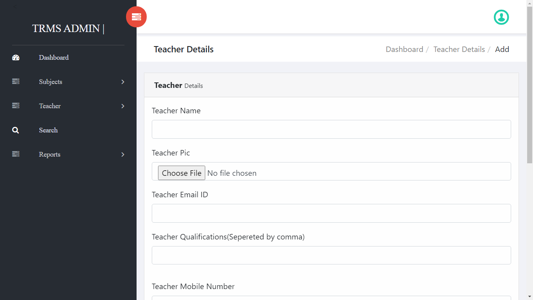Click inside the Teacher Name input field
533x300 pixels.
(331, 129)
